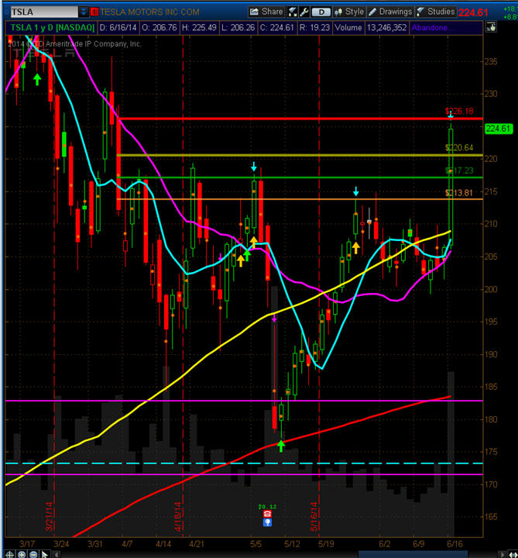518x558 pixels.
Task: Click the zoom in magnifier icon
Action: pos(22,553)
